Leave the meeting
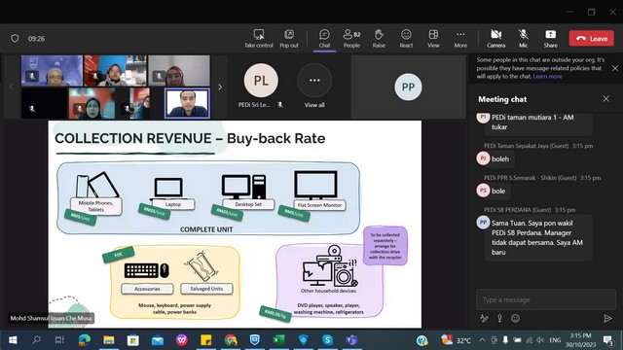Screen dimensions: 623x350 [x=592, y=39]
